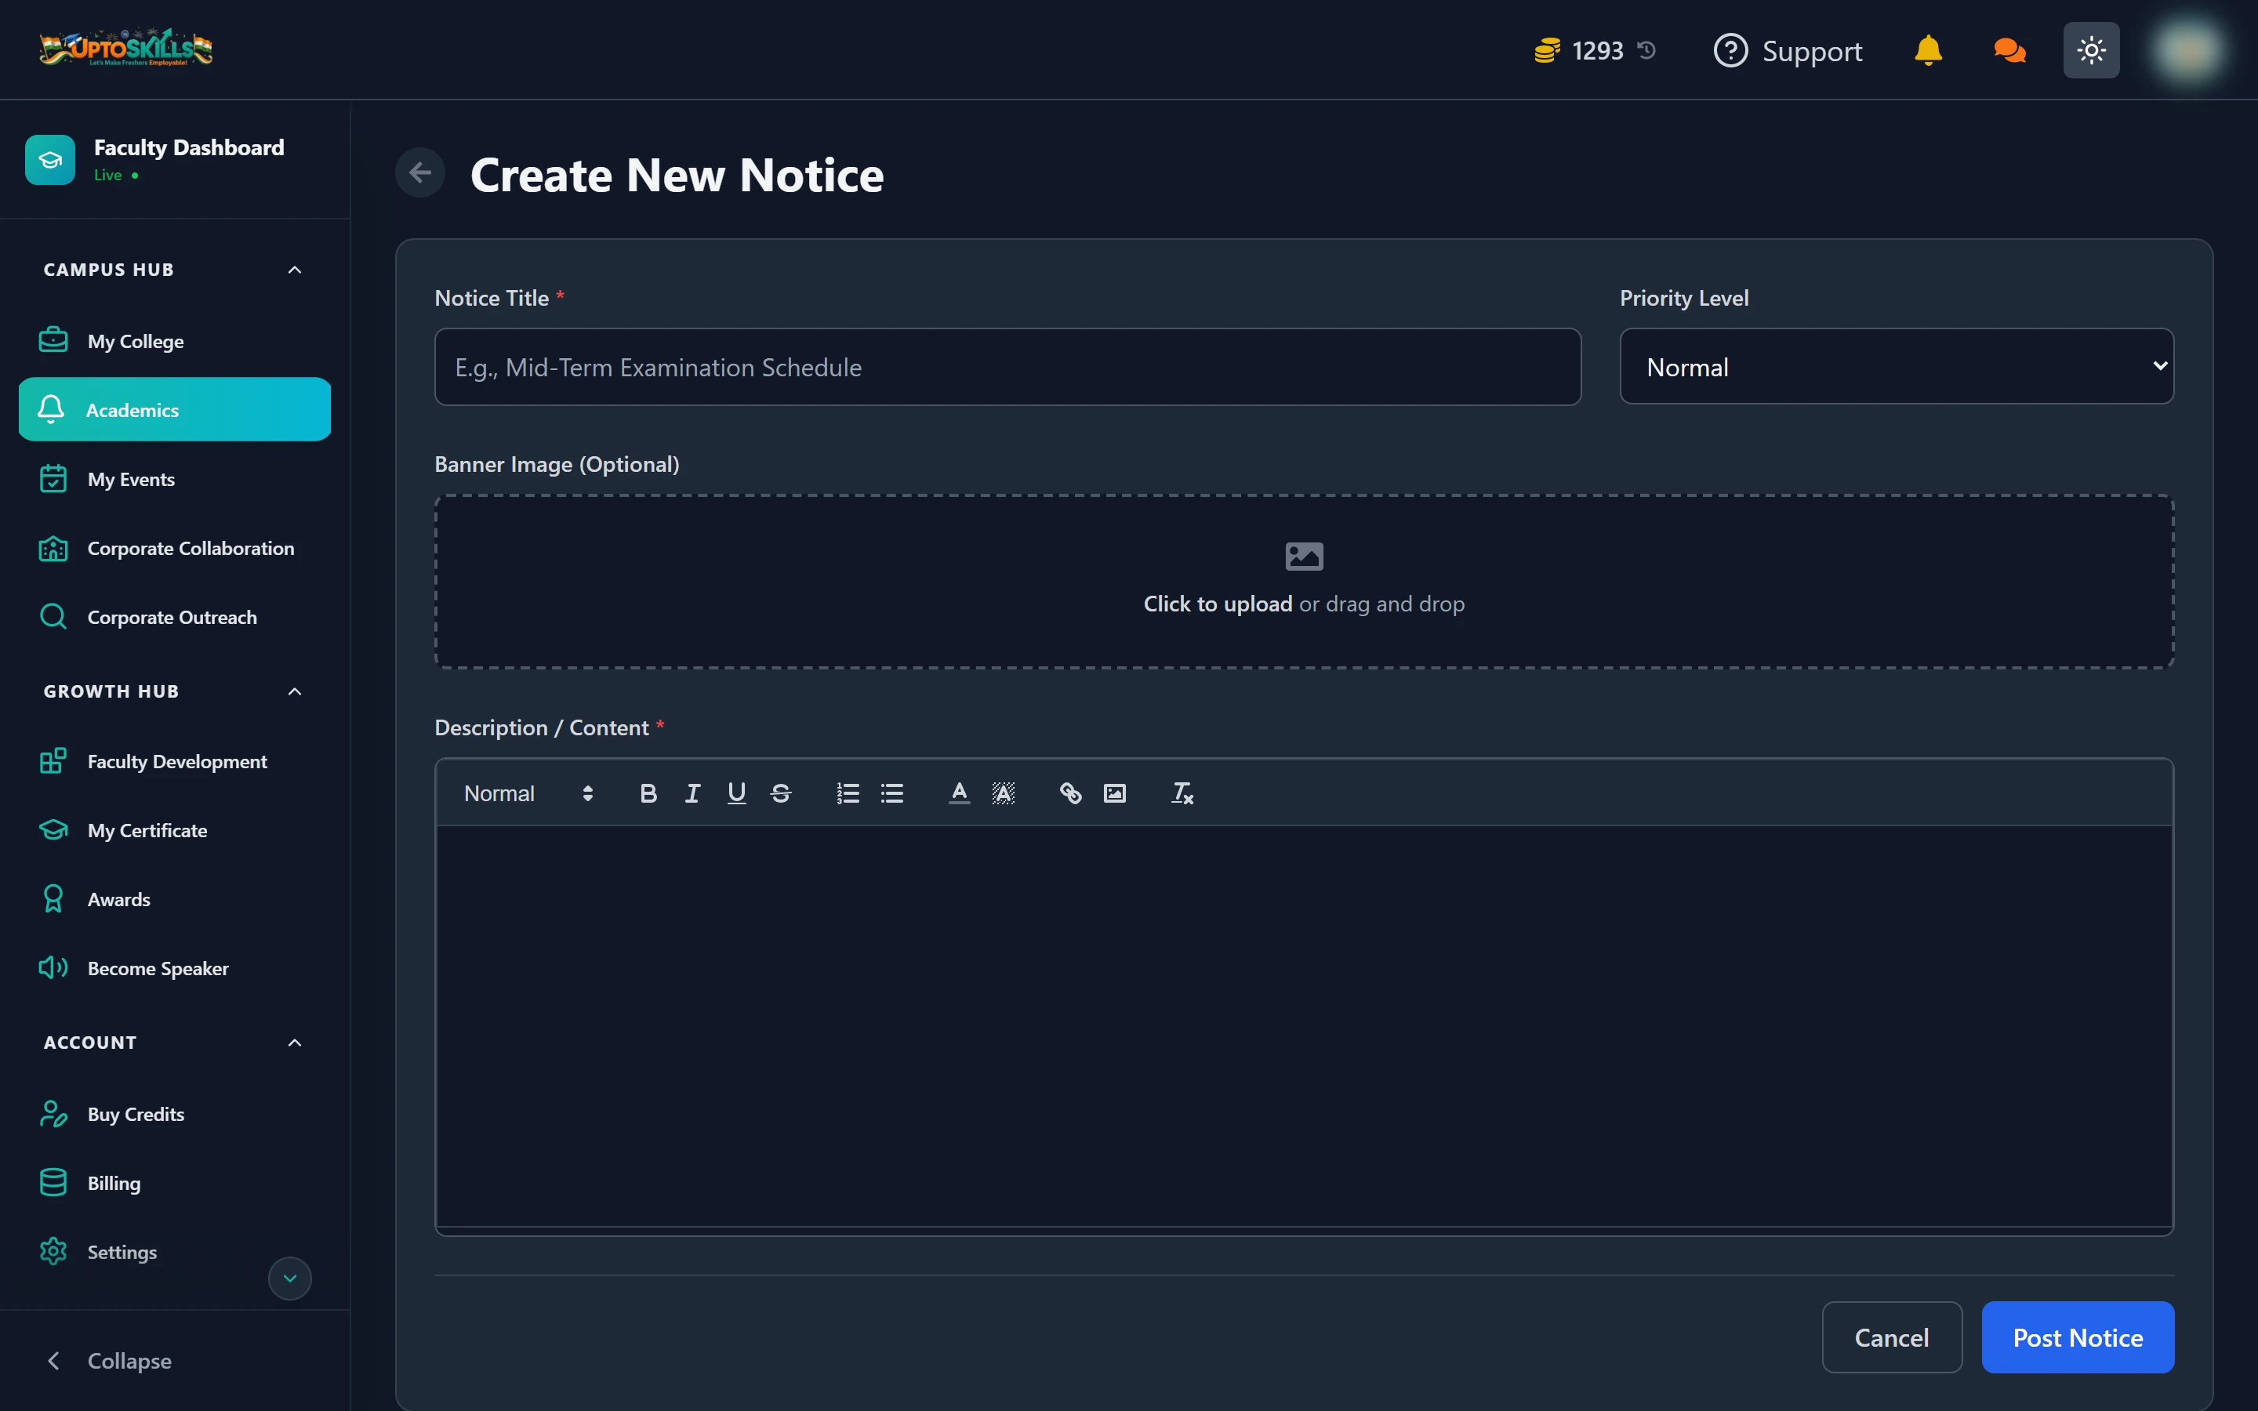Open the Normal heading style dropdown

pos(528,793)
